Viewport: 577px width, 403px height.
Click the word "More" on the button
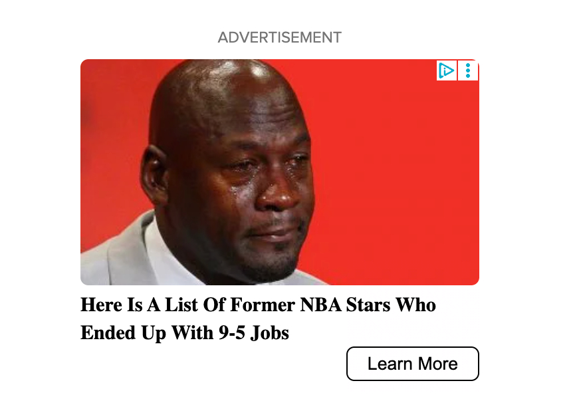point(438,364)
